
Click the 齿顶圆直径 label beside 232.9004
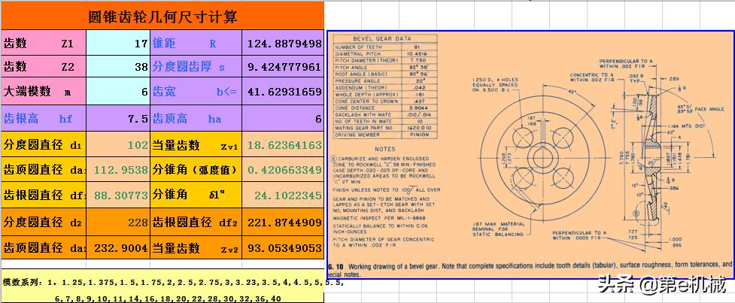(x=44, y=247)
